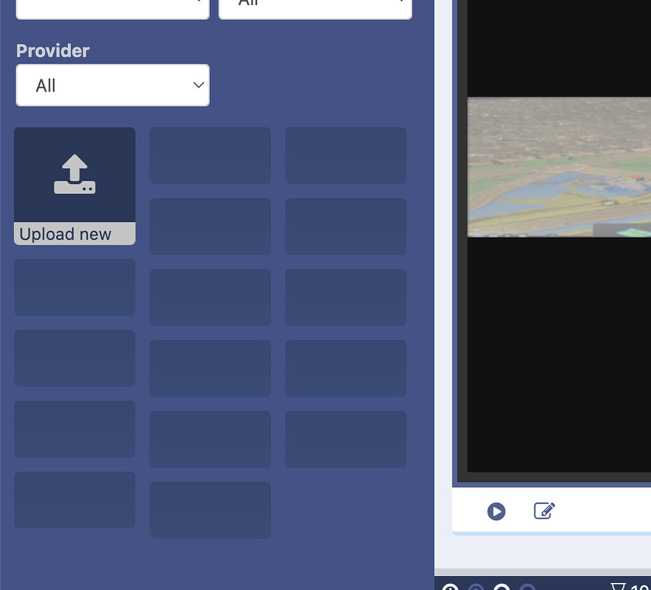Select the bottom-left asset tile in the grid
The width and height of the screenshot is (651, 590).
pyautogui.click(x=74, y=500)
